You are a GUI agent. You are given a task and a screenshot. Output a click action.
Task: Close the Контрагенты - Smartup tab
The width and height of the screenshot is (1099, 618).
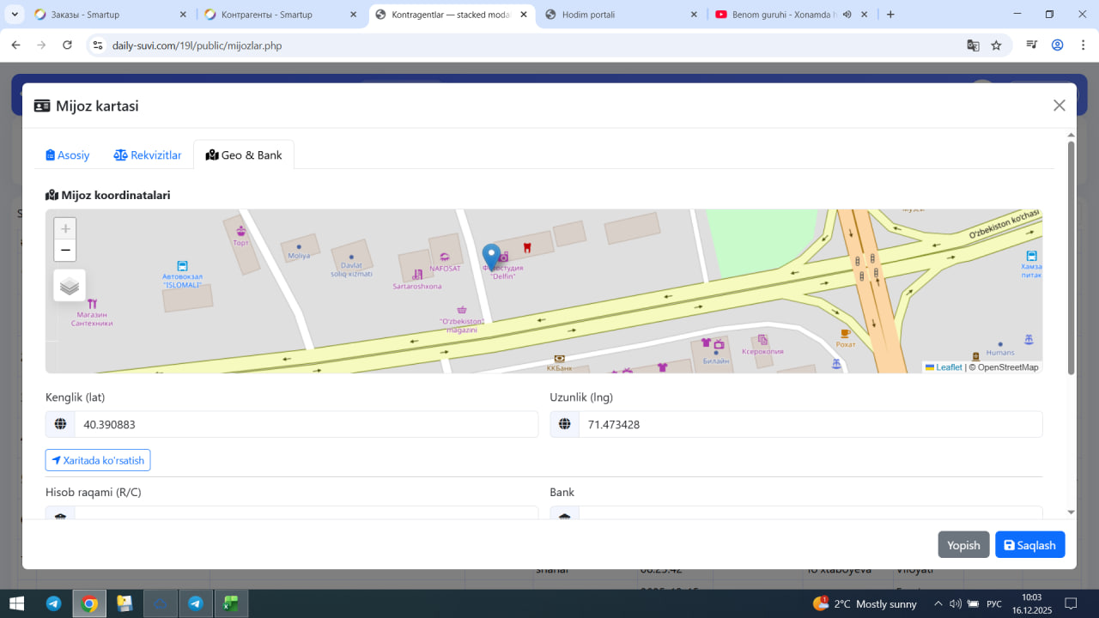point(353,15)
